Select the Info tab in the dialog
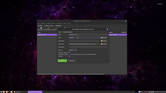Viewport: 166px width, 93px height. [x=60, y=32]
